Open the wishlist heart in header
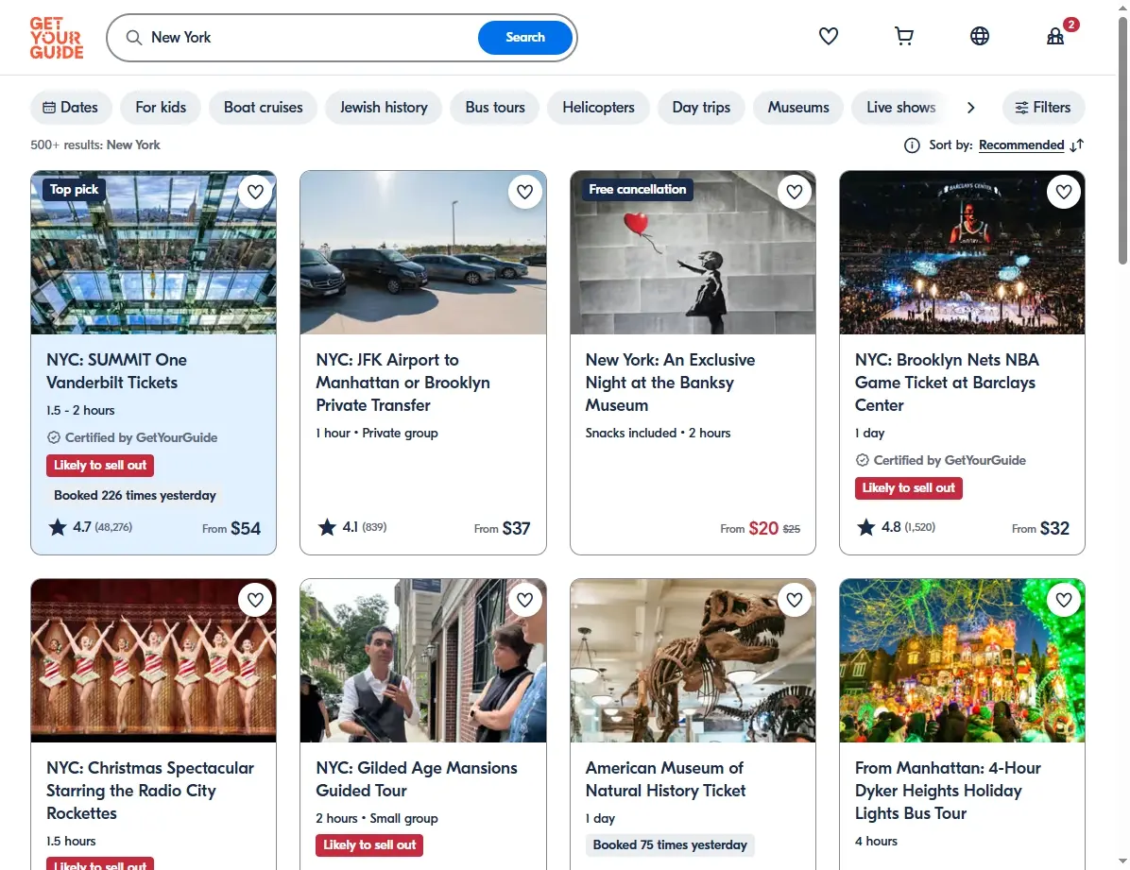Image resolution: width=1130 pixels, height=870 pixels. (x=828, y=36)
